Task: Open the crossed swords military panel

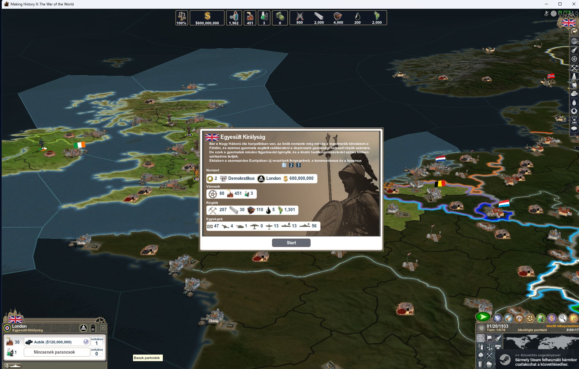Action: pyautogui.click(x=497, y=318)
